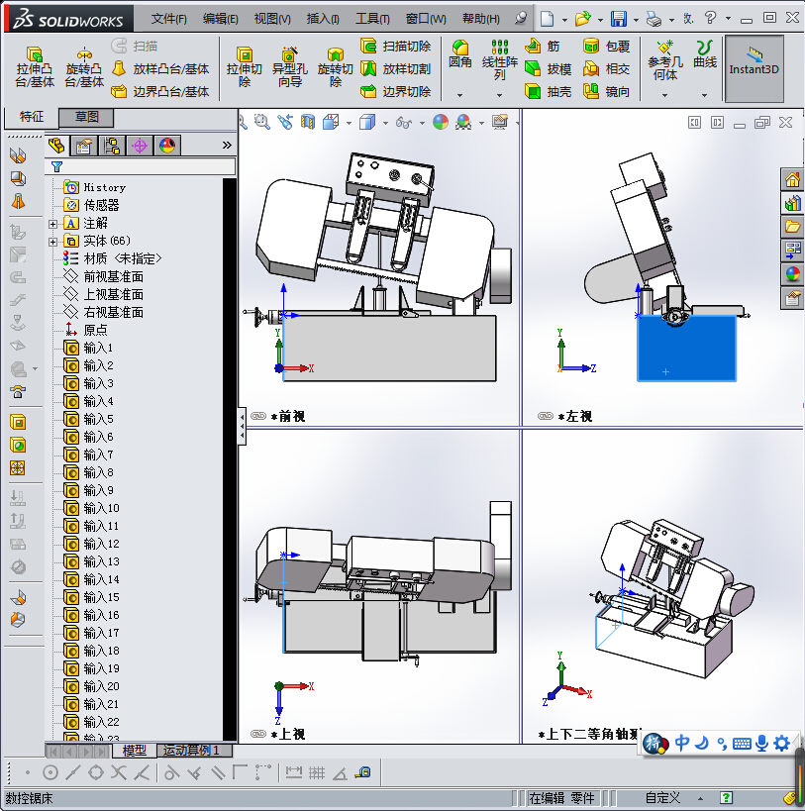Open the PropertyManager tab icon

coord(84,146)
